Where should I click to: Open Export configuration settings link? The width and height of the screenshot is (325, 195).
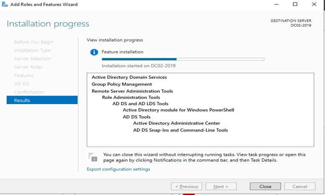point(118,169)
